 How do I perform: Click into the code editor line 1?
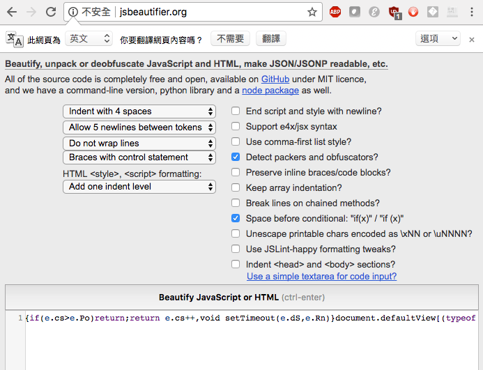click(x=251, y=318)
